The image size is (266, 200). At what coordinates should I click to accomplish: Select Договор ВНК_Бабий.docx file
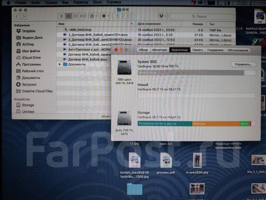click(x=88, y=59)
